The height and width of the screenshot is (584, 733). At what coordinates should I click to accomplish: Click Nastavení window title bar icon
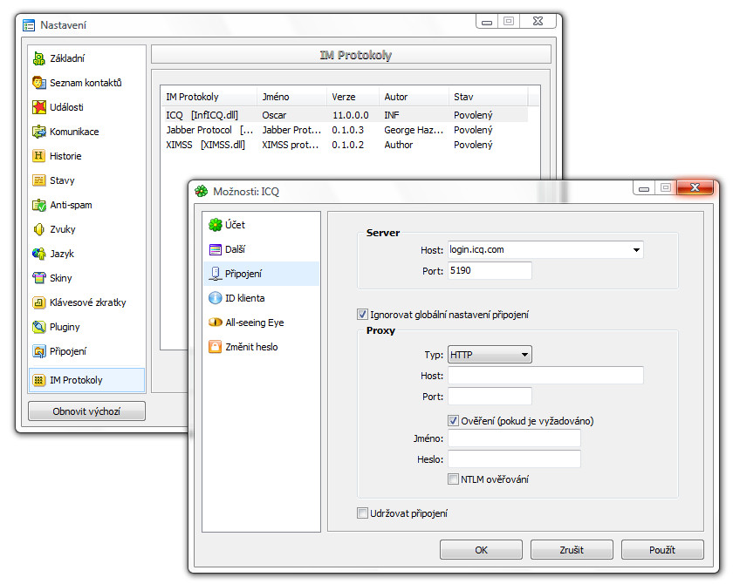tap(29, 25)
